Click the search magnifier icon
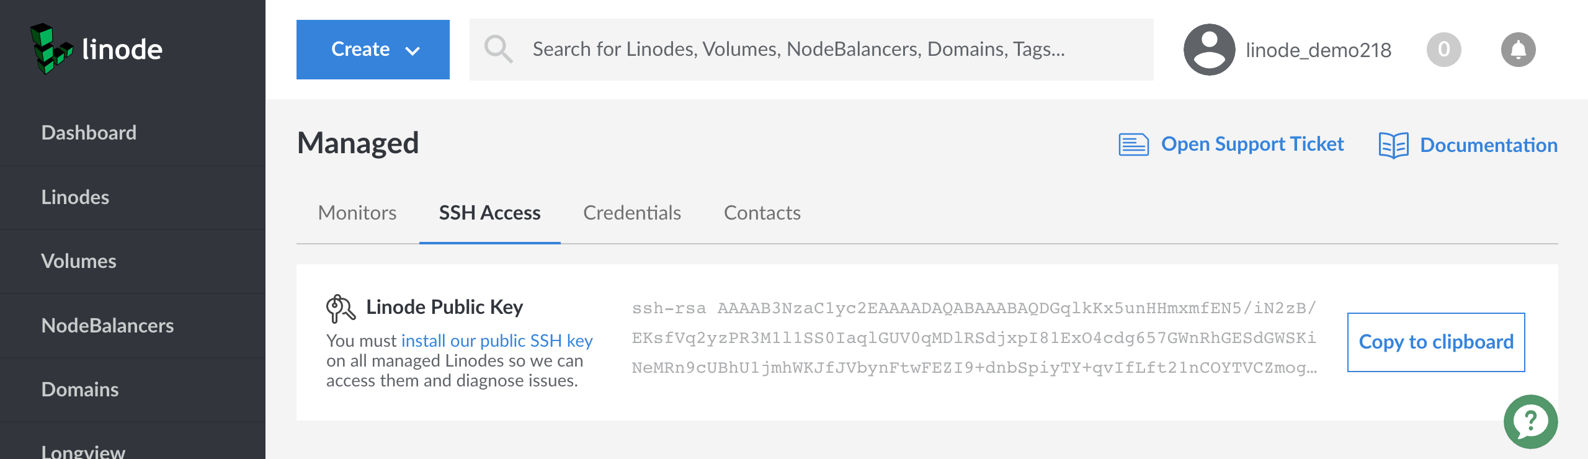This screenshot has width=1588, height=459. tap(498, 49)
